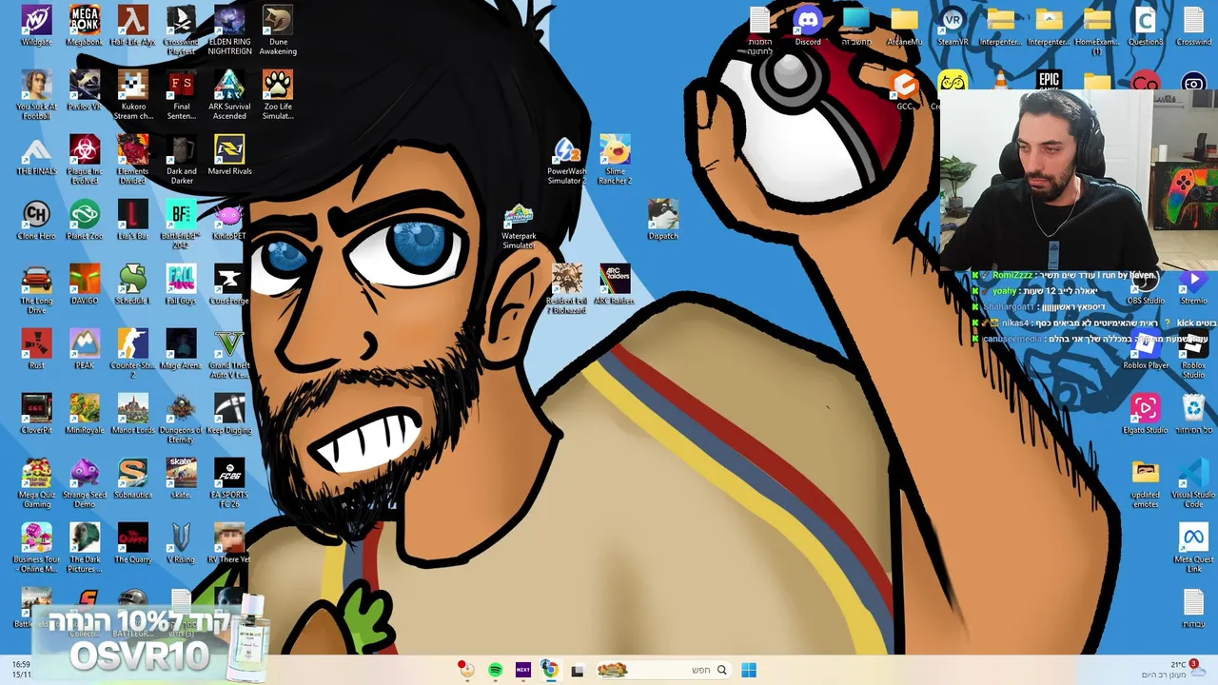Select the Fall Guys icon
This screenshot has width=1218, height=685.
click(181, 284)
